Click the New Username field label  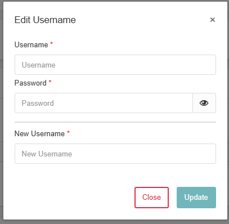(x=39, y=133)
